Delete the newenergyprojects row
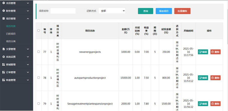Screen dimensions: 228x111 pyautogui.click(x=215, y=52)
